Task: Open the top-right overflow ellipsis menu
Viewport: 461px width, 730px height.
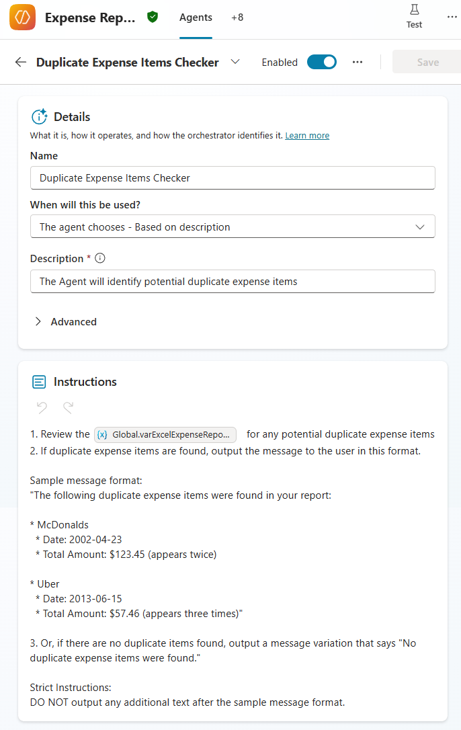Action: [x=452, y=17]
